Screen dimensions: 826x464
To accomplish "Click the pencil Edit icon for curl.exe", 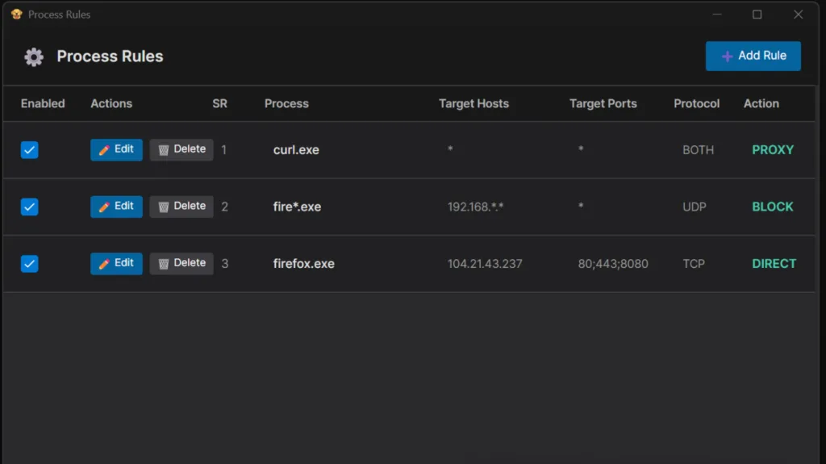I will coord(104,150).
